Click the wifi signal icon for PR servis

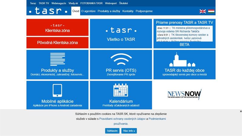121,59
